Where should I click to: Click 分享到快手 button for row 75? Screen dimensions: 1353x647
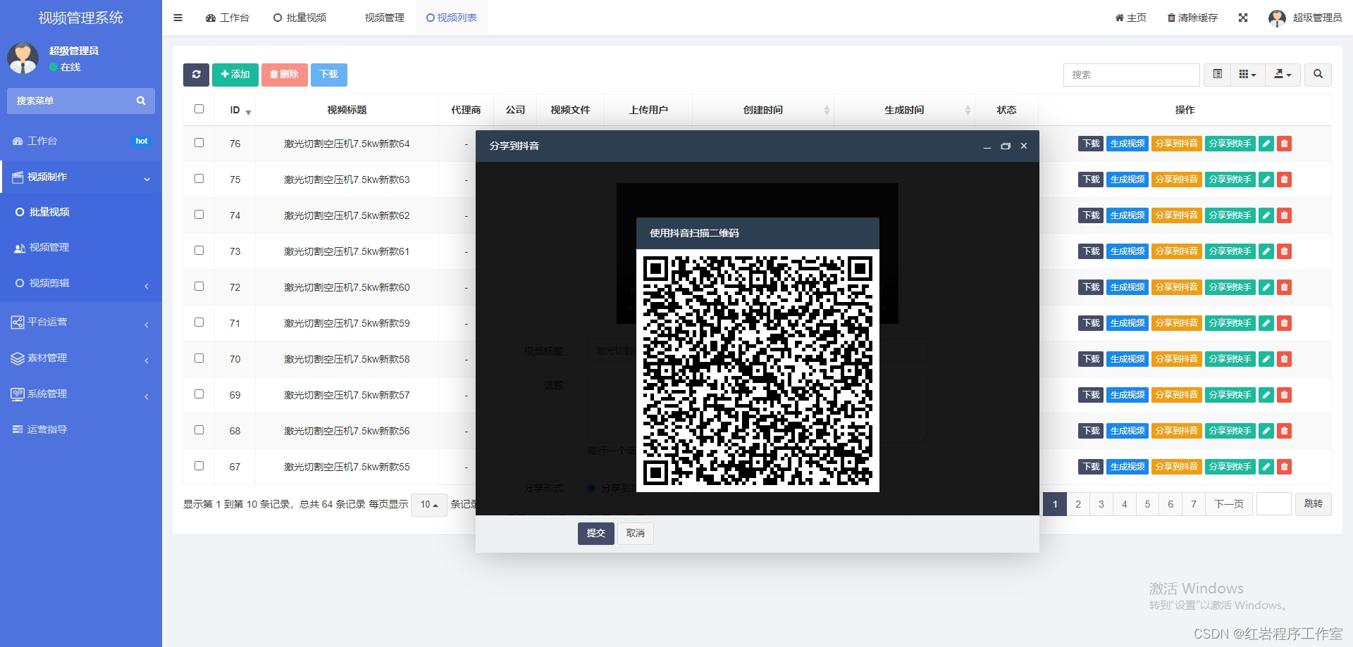1230,180
